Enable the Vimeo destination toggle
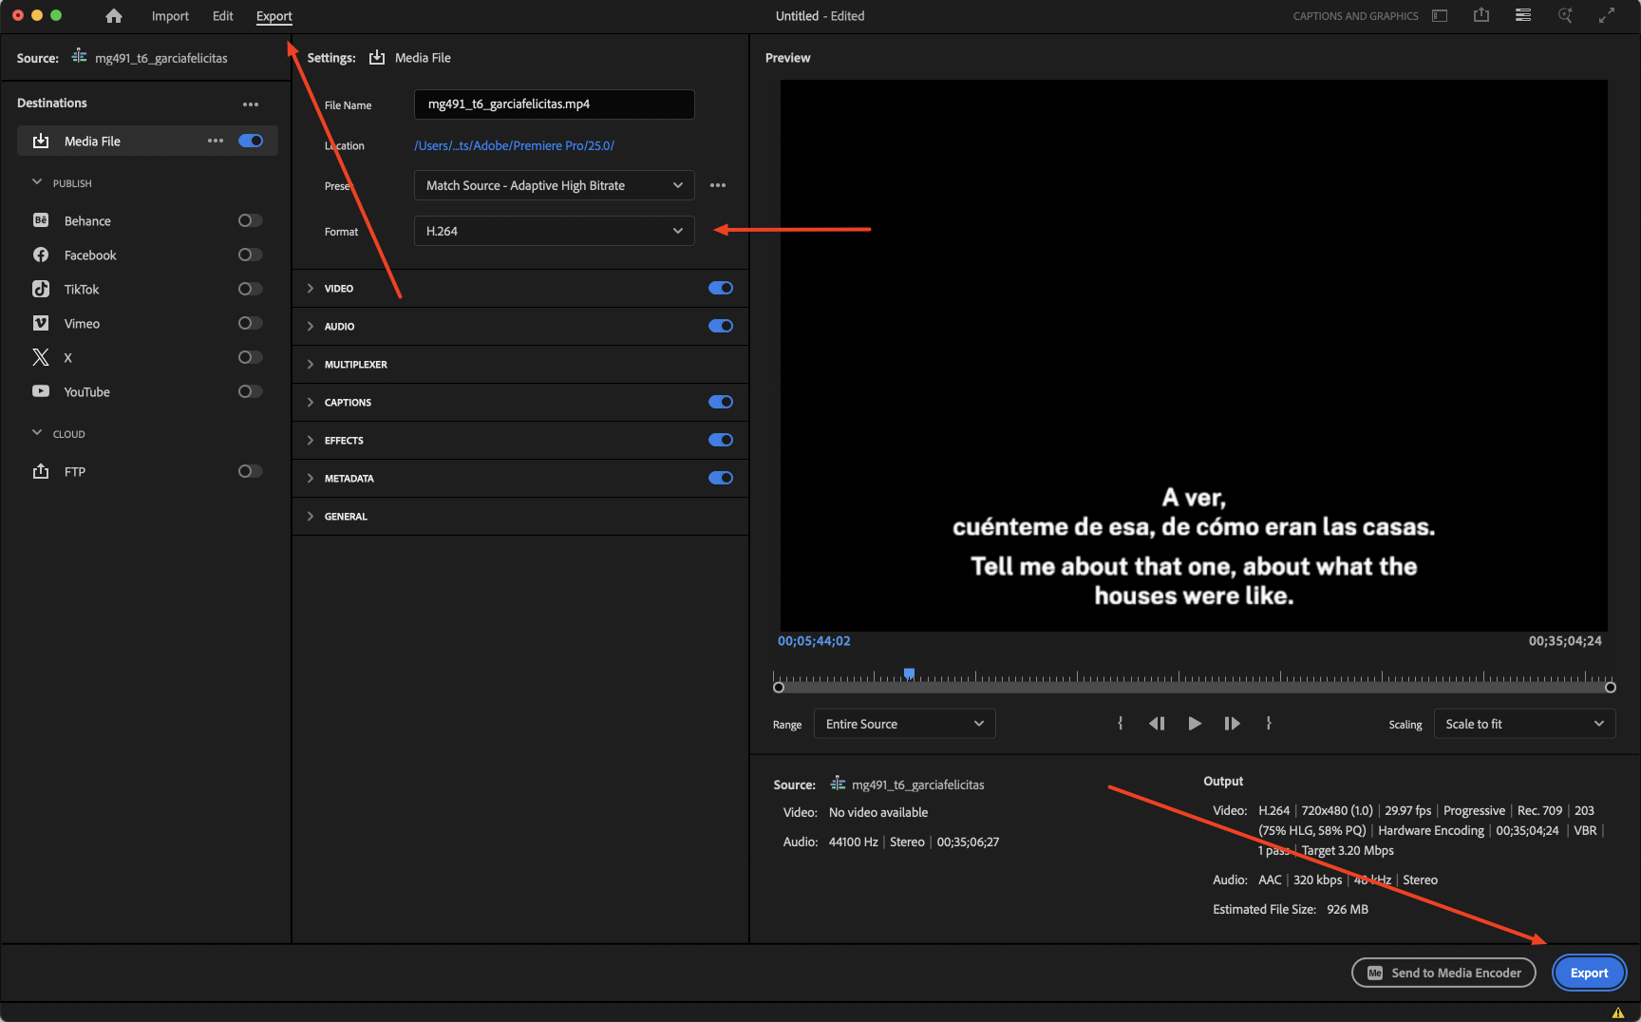This screenshot has width=1641, height=1022. point(250,323)
